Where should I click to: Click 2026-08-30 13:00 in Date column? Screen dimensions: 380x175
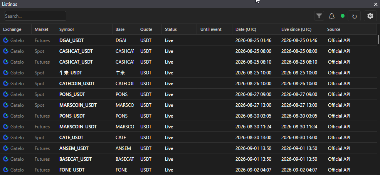pos(253,138)
